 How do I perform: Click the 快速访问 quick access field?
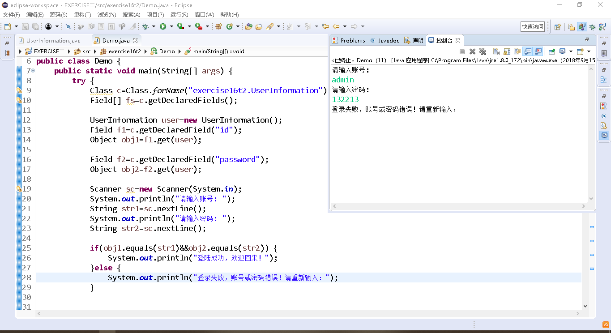tap(533, 27)
